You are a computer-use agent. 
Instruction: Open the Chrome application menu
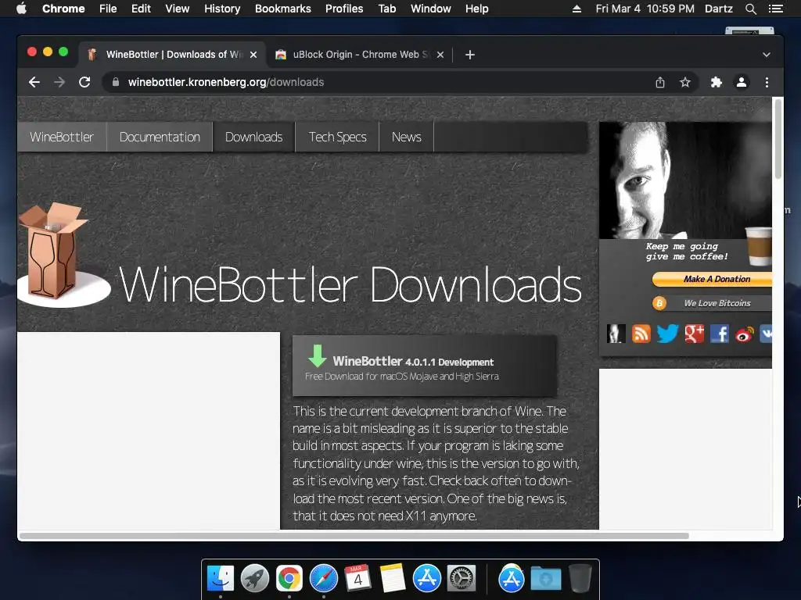pyautogui.click(x=63, y=9)
